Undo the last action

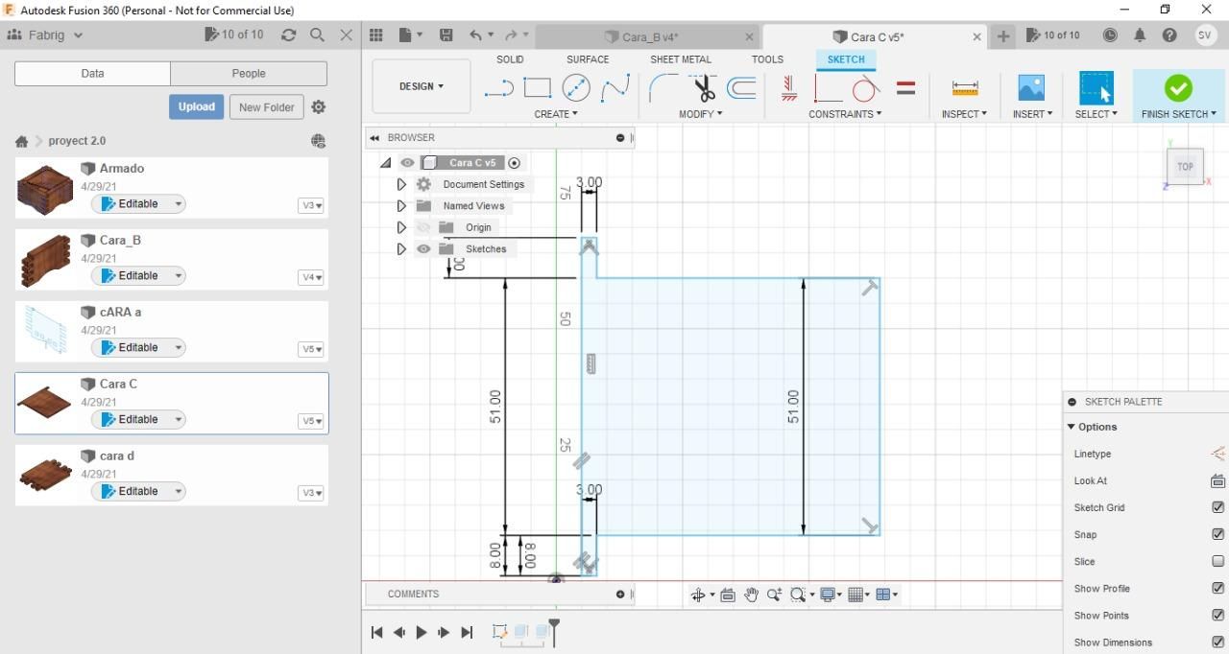475,35
